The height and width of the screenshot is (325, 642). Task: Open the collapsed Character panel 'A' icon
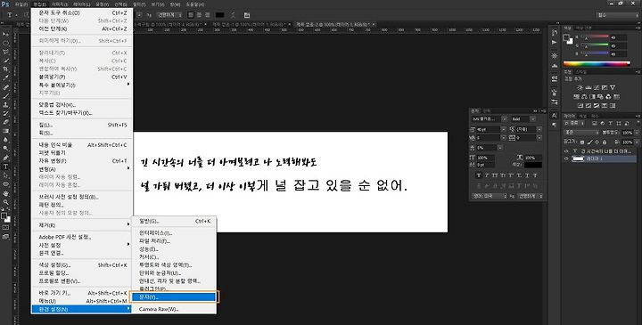[x=555, y=116]
